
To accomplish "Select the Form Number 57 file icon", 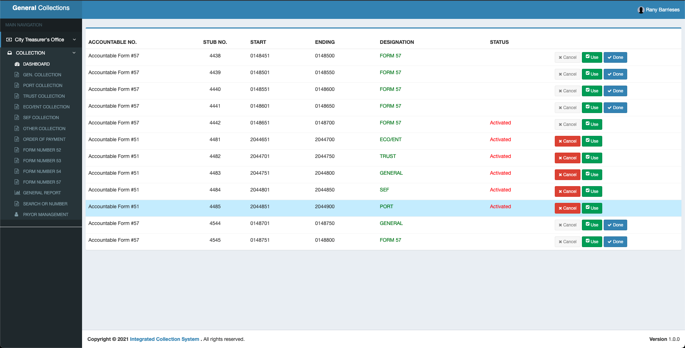I will [x=17, y=182].
